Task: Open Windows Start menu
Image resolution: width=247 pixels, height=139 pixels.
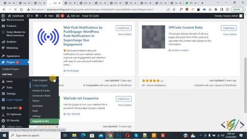Action: [4, 136]
